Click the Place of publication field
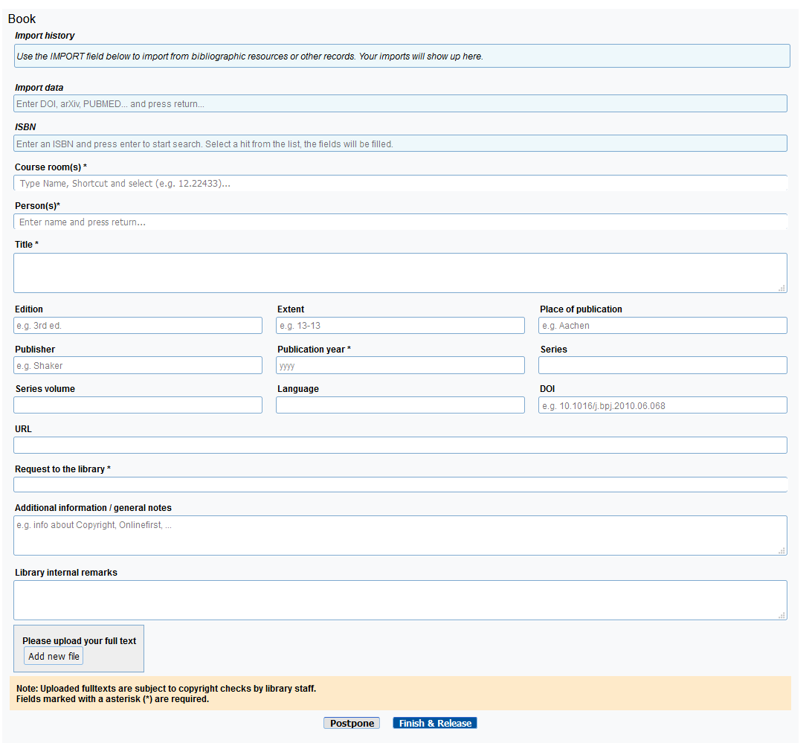Image resolution: width=812 pixels, height=743 pixels. [x=663, y=325]
